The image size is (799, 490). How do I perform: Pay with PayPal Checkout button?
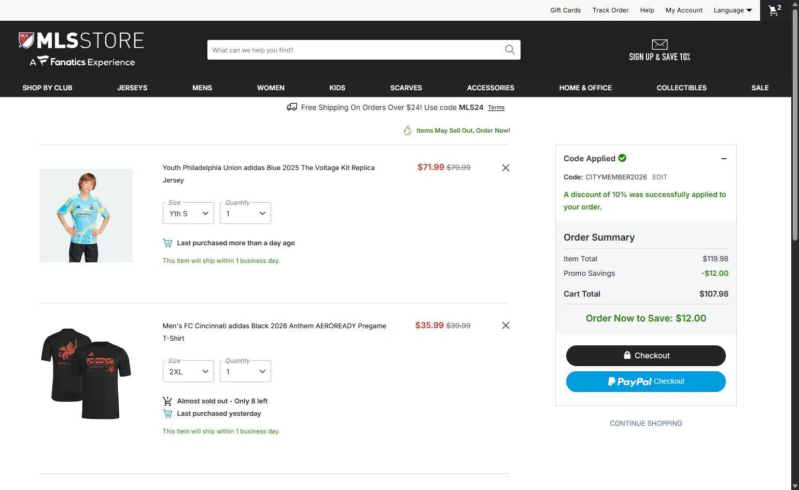[646, 382]
